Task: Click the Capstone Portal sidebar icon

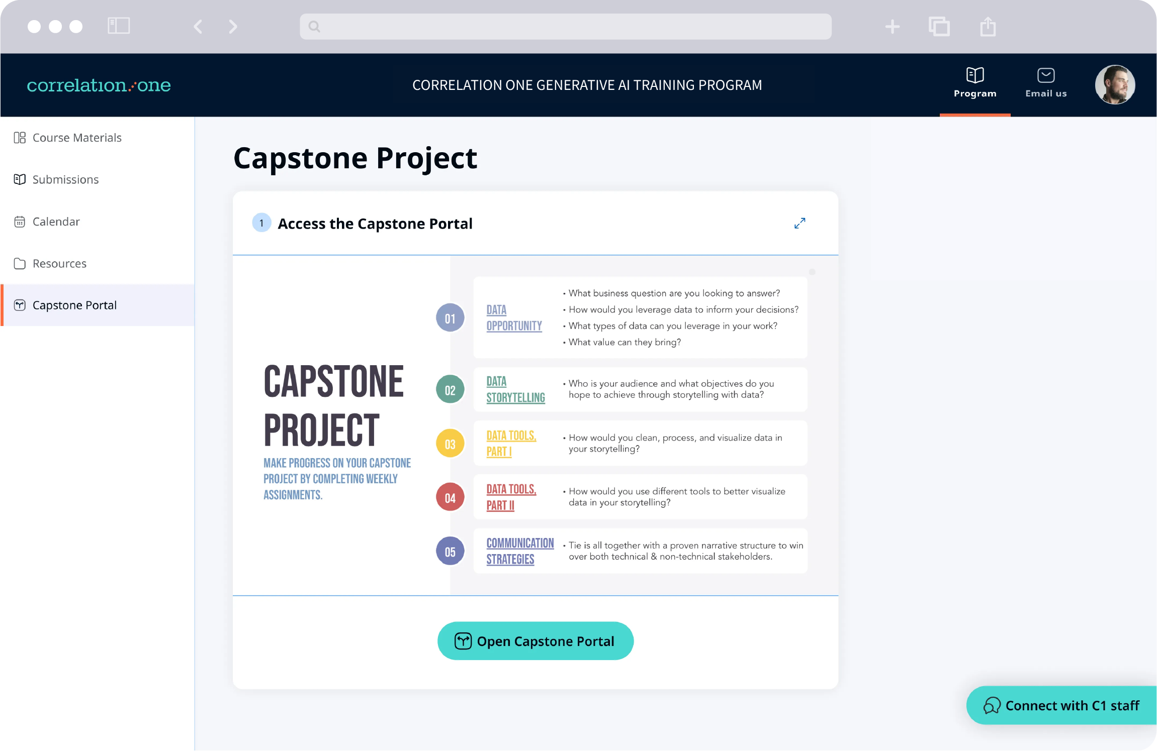Action: (x=20, y=305)
